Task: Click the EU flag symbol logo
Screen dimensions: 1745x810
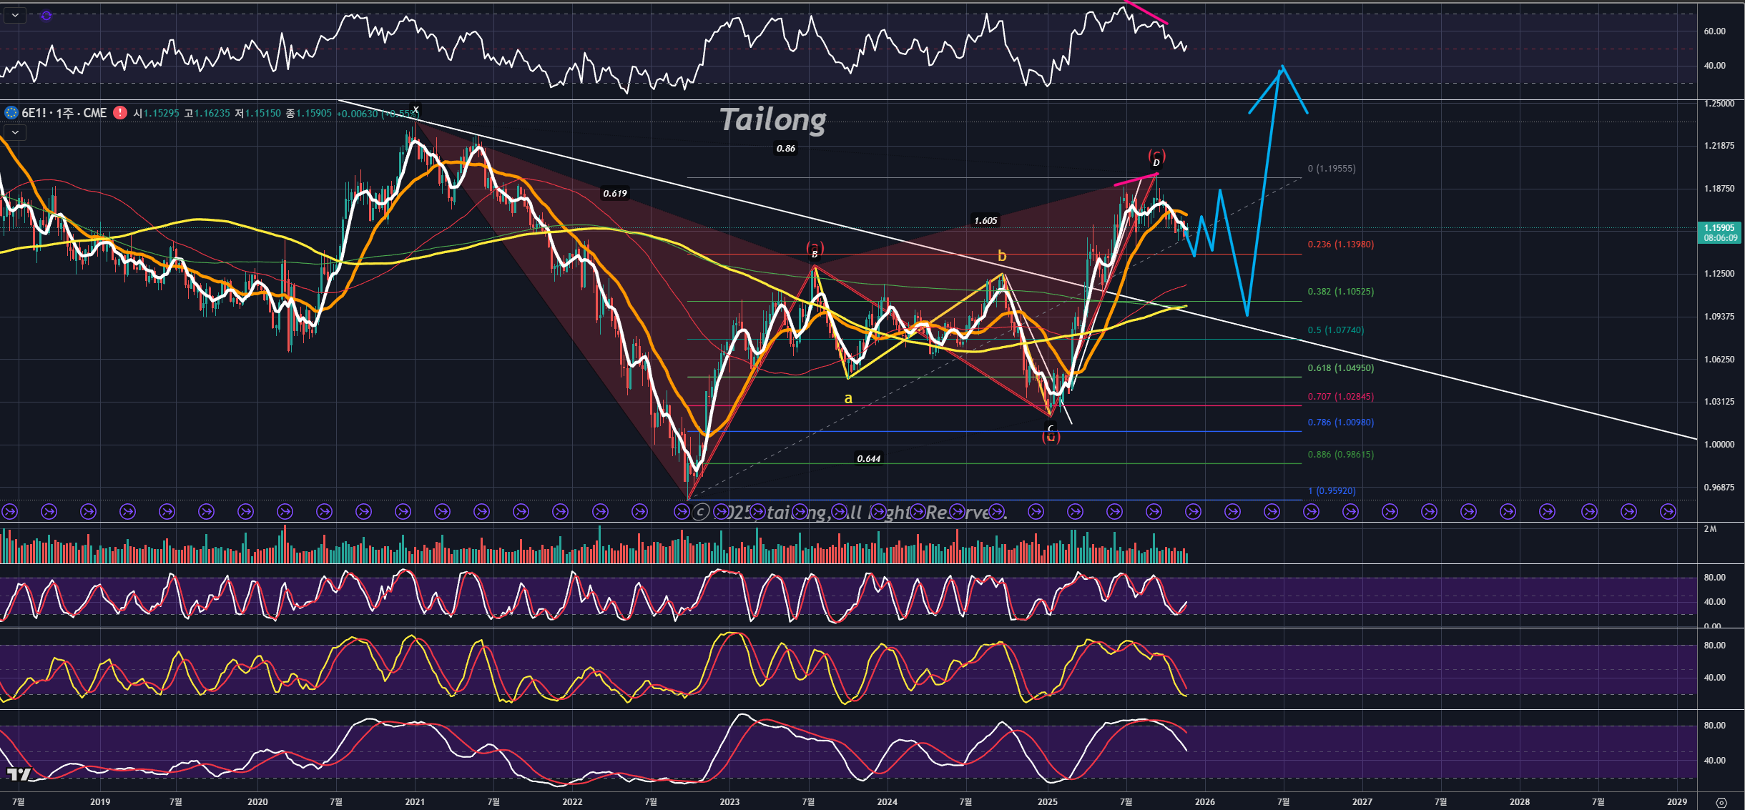Action: (x=11, y=113)
